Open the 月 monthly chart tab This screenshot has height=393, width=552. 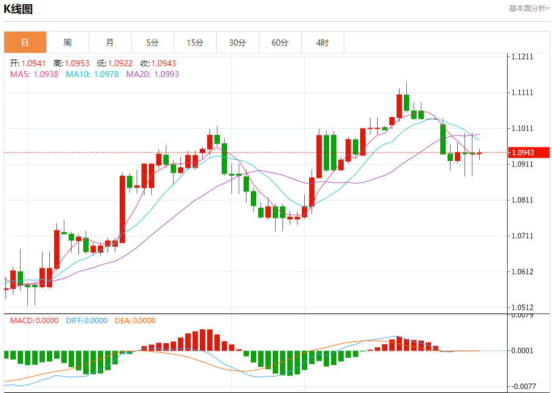[x=110, y=43]
